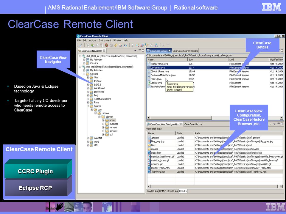Select the util folder in the tree
This screenshot has height=214, width=286.
click(111, 134)
